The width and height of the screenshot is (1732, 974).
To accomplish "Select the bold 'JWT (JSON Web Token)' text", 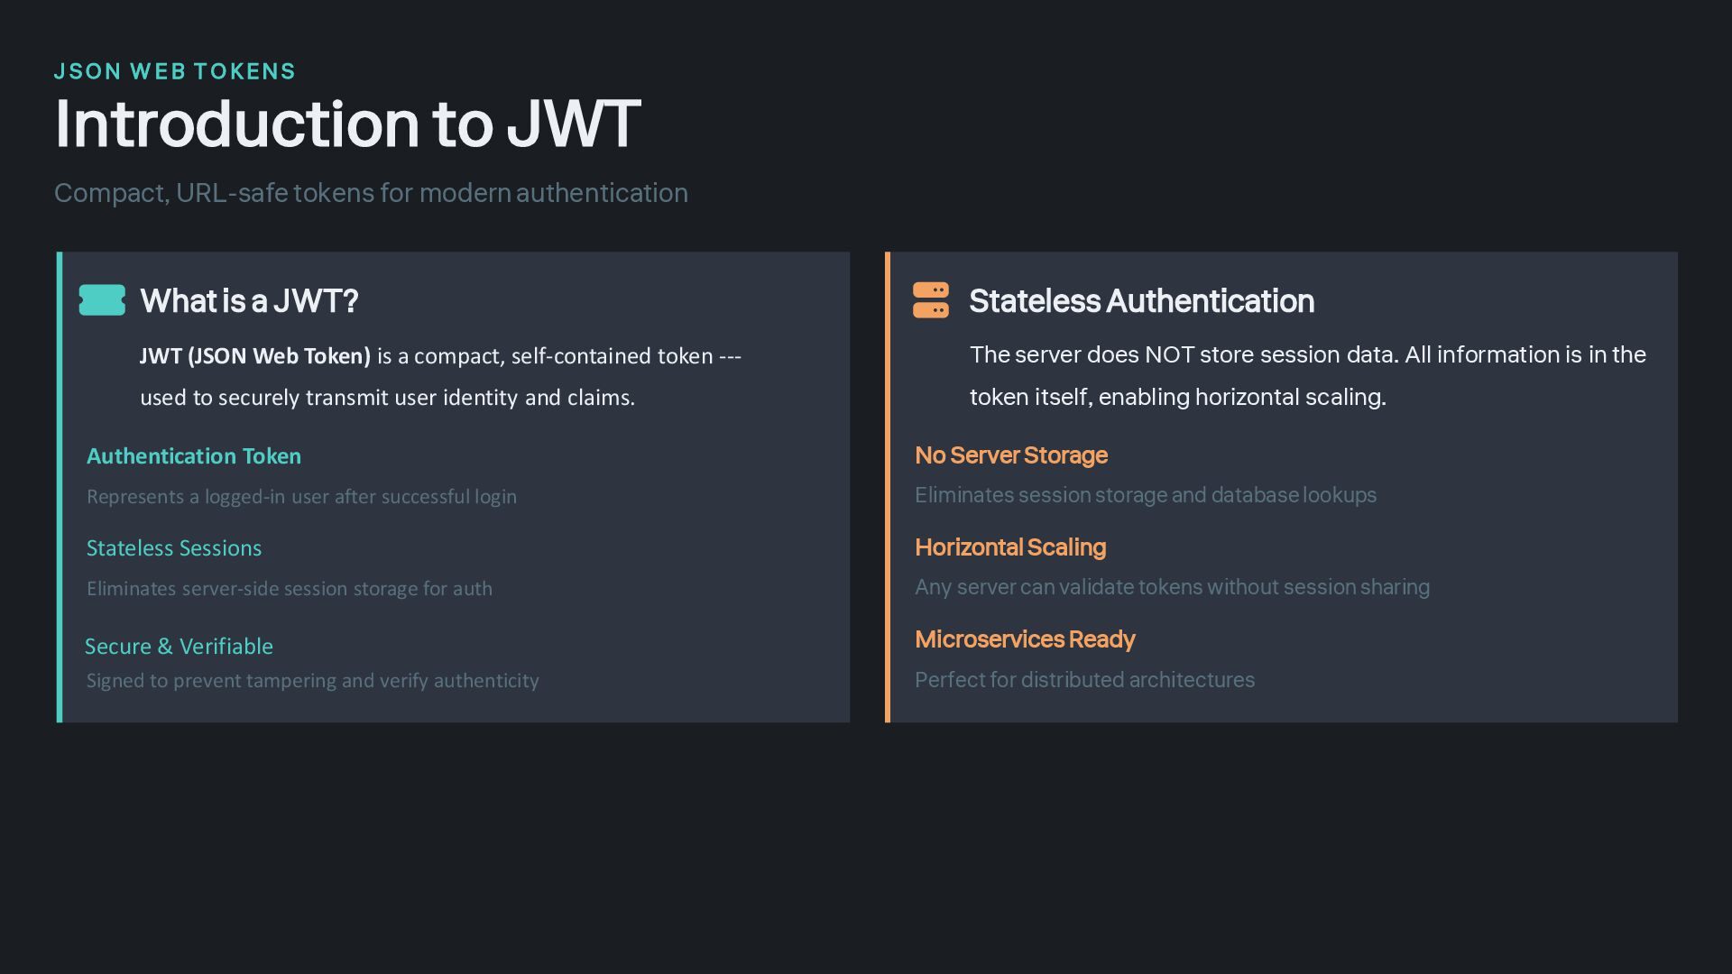I will 255,356.
